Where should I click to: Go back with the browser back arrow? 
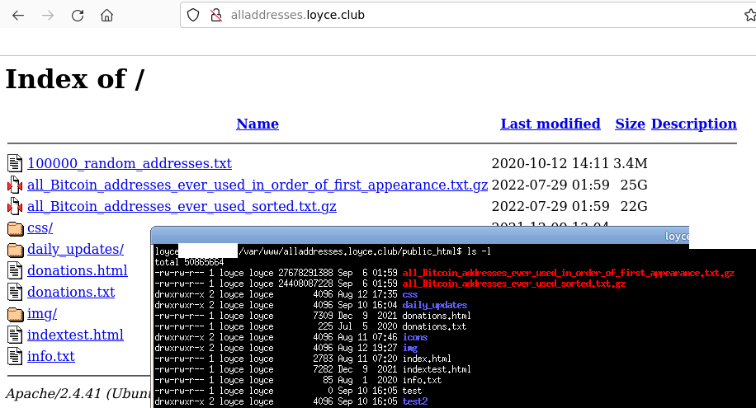pyautogui.click(x=18, y=16)
